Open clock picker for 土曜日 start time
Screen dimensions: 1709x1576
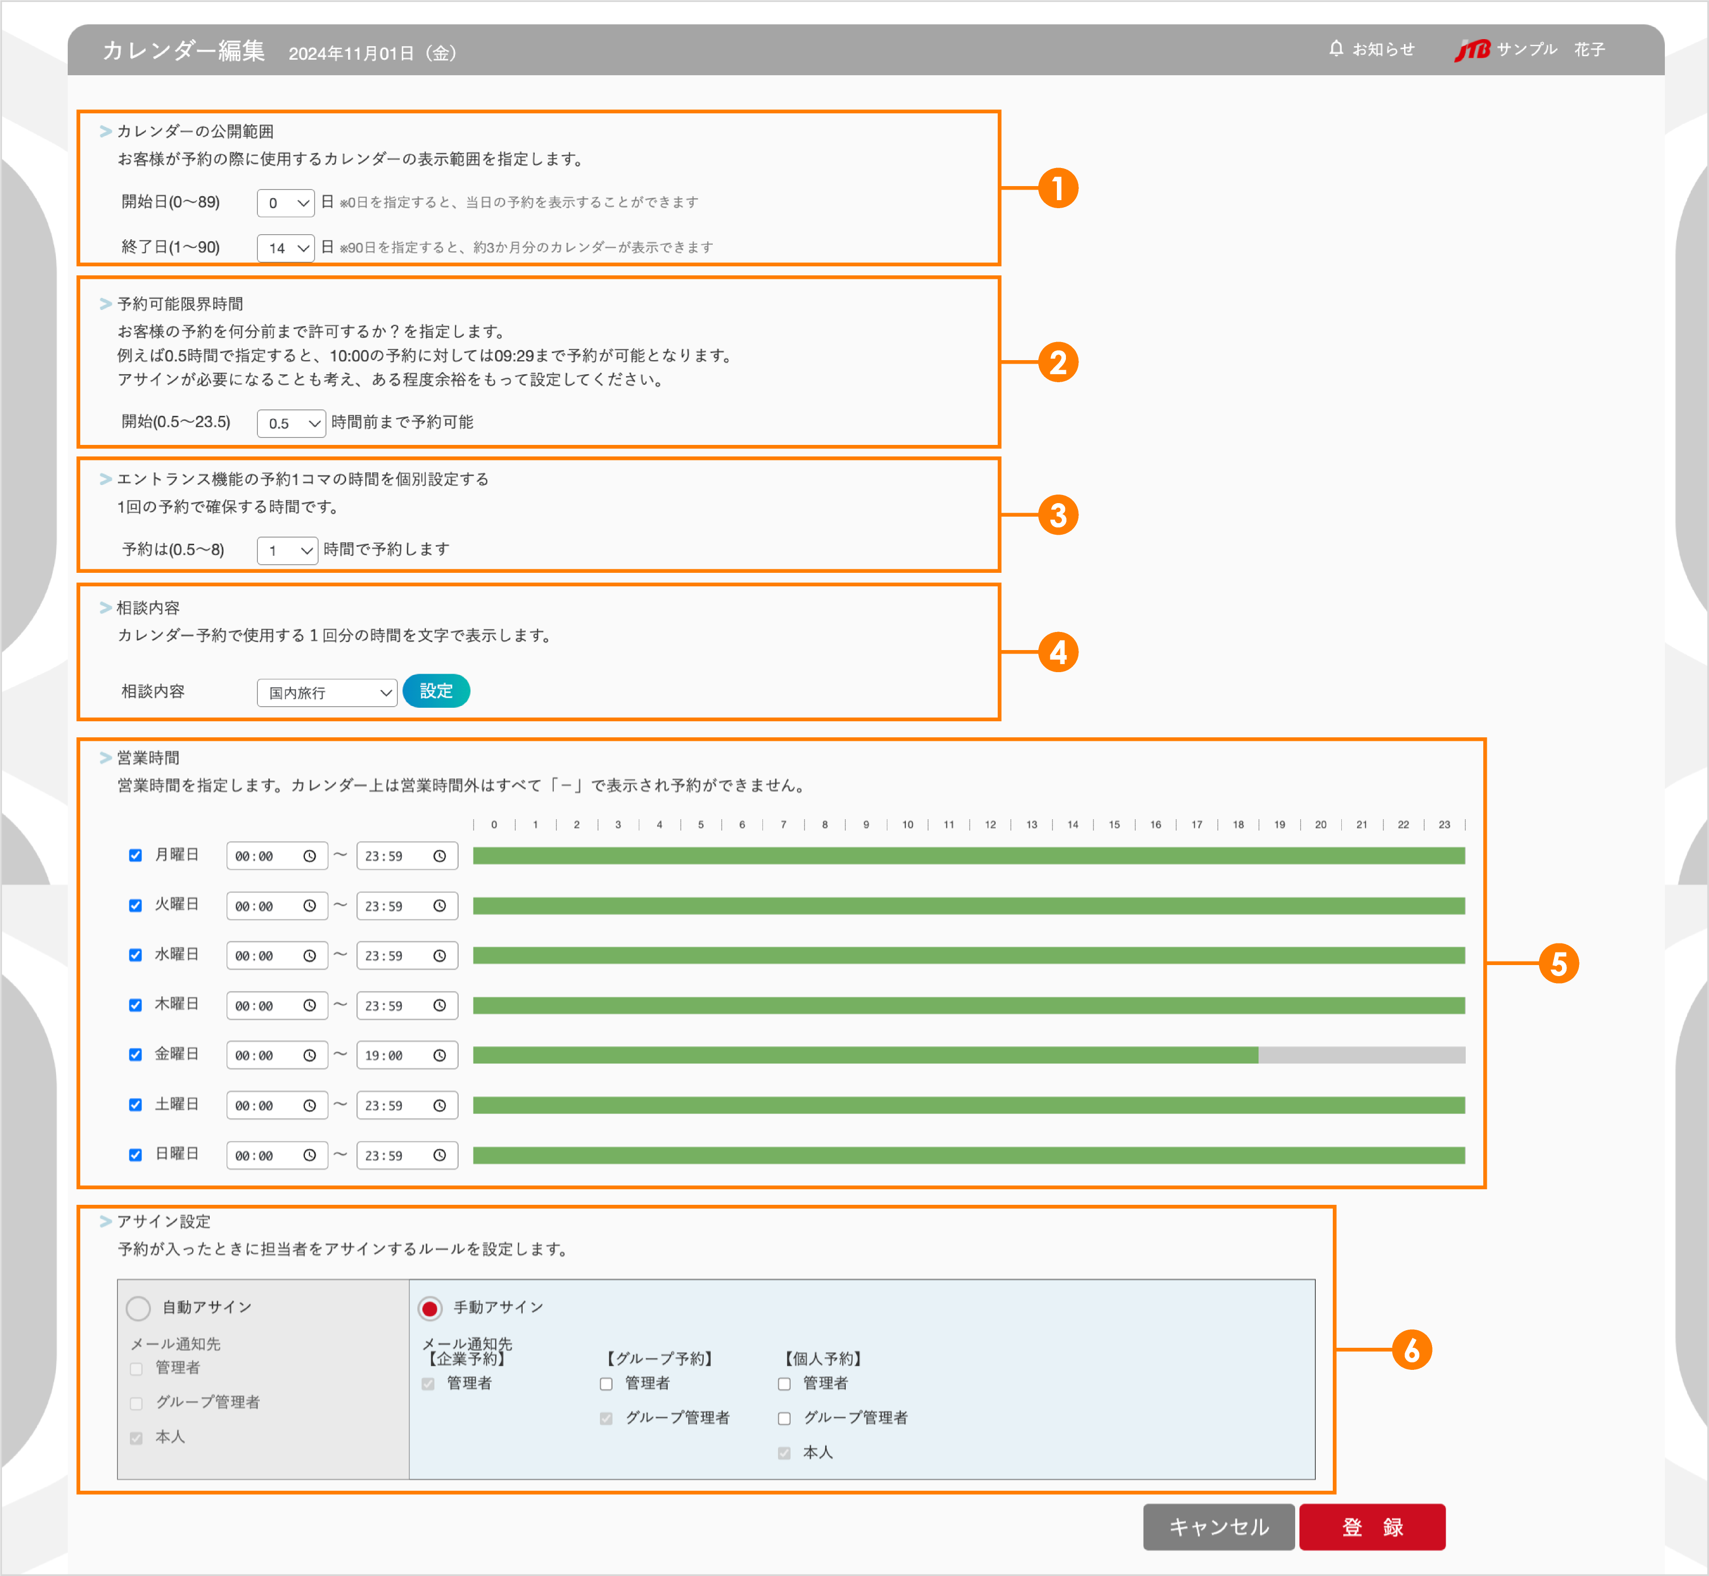(x=309, y=1106)
